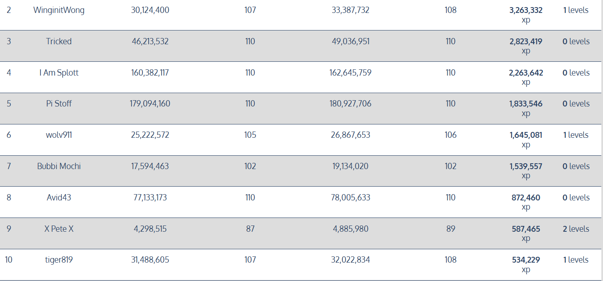Select starting xp 160,382,117
The image size is (603, 281).
pyautogui.click(x=150, y=73)
